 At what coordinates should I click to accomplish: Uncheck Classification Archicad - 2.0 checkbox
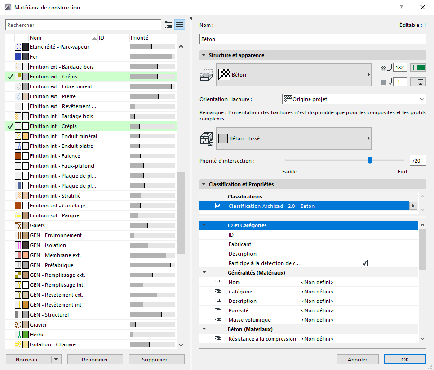click(x=218, y=206)
